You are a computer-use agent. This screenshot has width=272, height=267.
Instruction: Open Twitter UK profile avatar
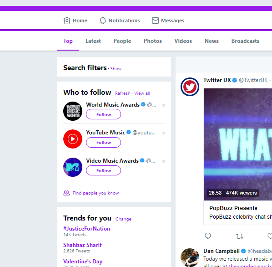(x=190, y=87)
